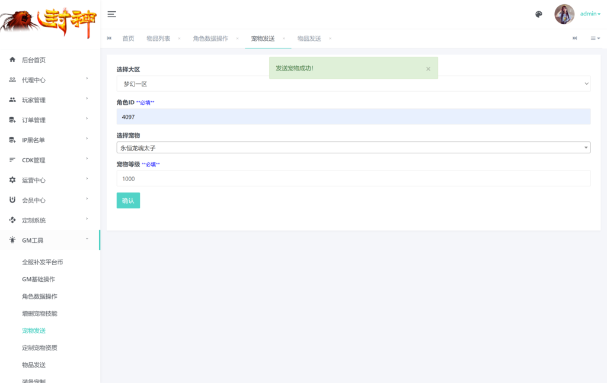Close the 物品列表 tab
Viewport: 607px width, 383px height.
[x=179, y=38]
